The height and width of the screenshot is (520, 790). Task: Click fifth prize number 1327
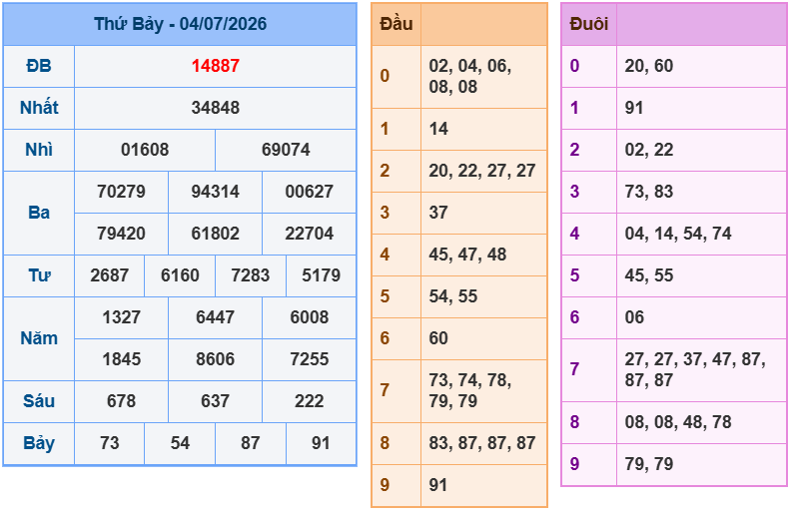pos(121,317)
